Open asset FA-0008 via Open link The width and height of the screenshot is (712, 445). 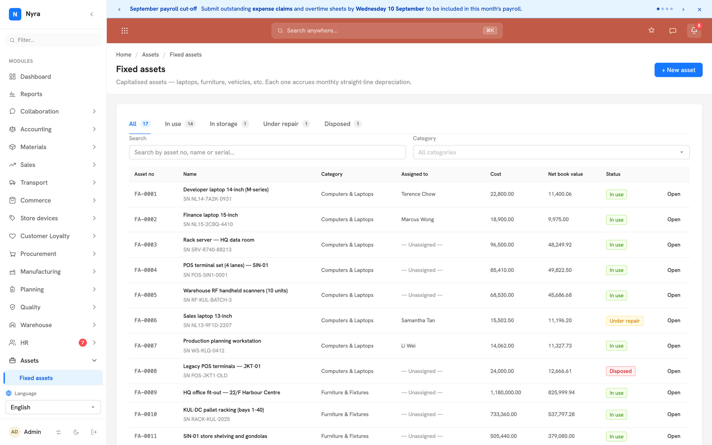click(x=673, y=371)
